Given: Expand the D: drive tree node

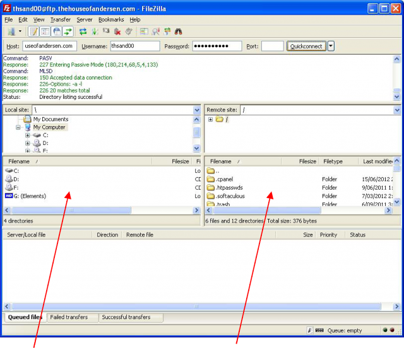Looking at the screenshot, I should (27, 143).
